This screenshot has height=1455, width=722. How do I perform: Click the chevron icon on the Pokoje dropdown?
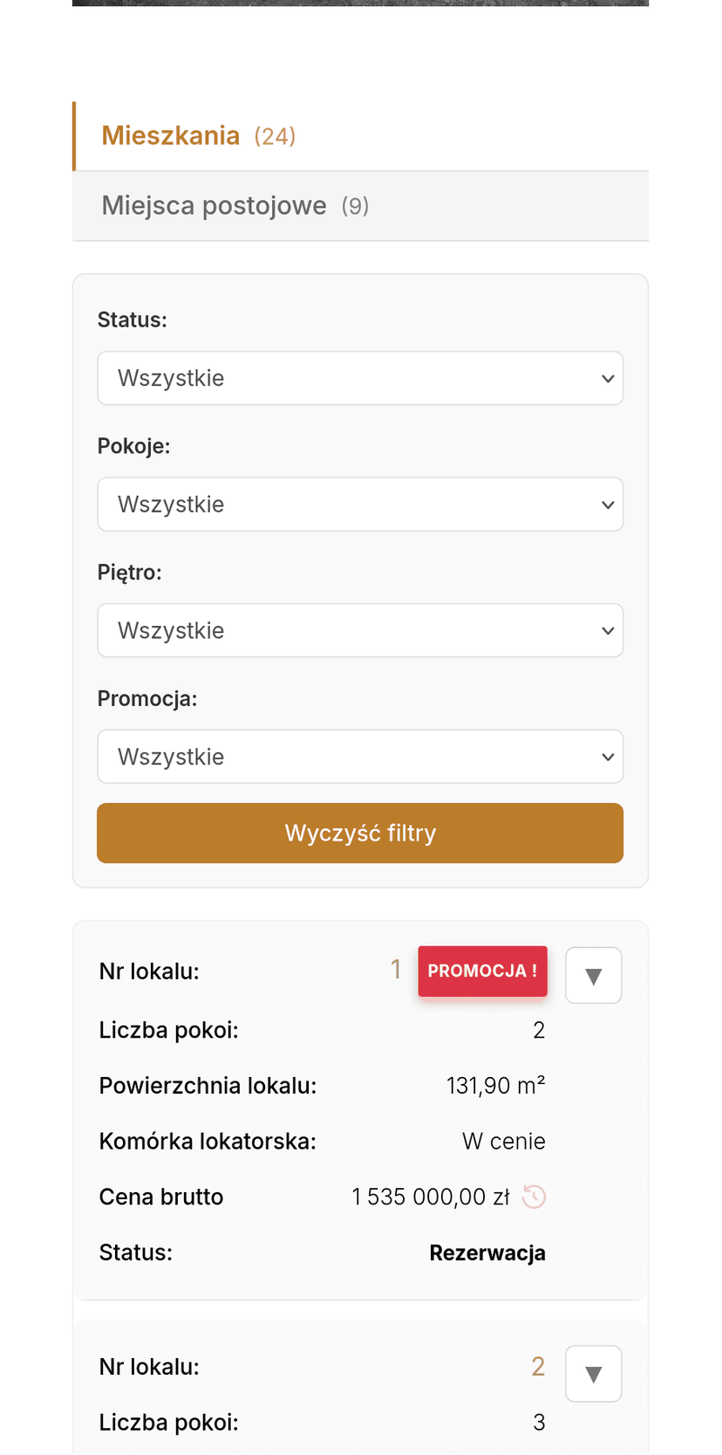coord(608,504)
